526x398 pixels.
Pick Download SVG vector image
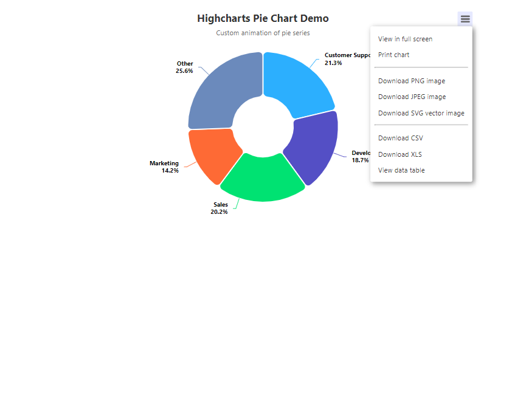[x=421, y=113]
